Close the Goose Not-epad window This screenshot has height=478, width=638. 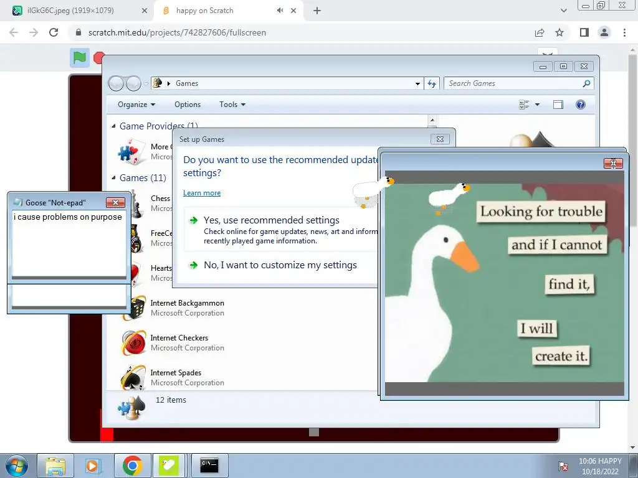click(x=115, y=202)
